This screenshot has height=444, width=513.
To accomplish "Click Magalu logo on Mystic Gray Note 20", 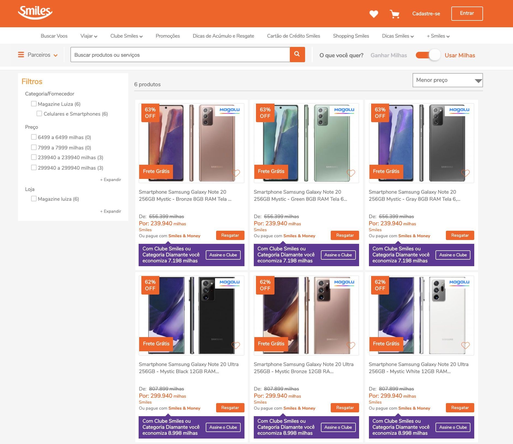I will 459,110.
